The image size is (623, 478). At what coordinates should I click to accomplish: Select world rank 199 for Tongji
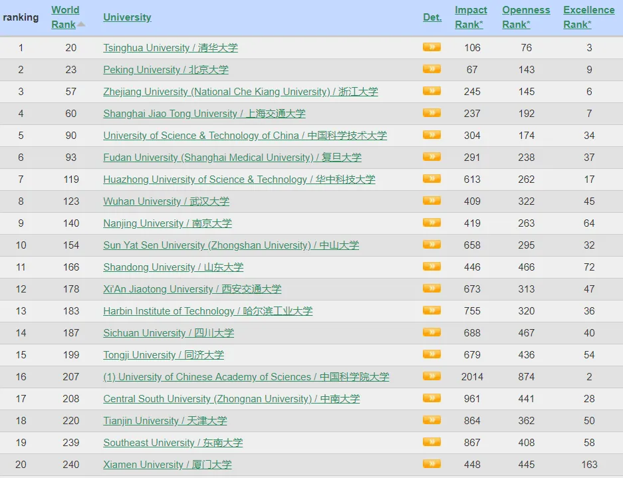[70, 355]
